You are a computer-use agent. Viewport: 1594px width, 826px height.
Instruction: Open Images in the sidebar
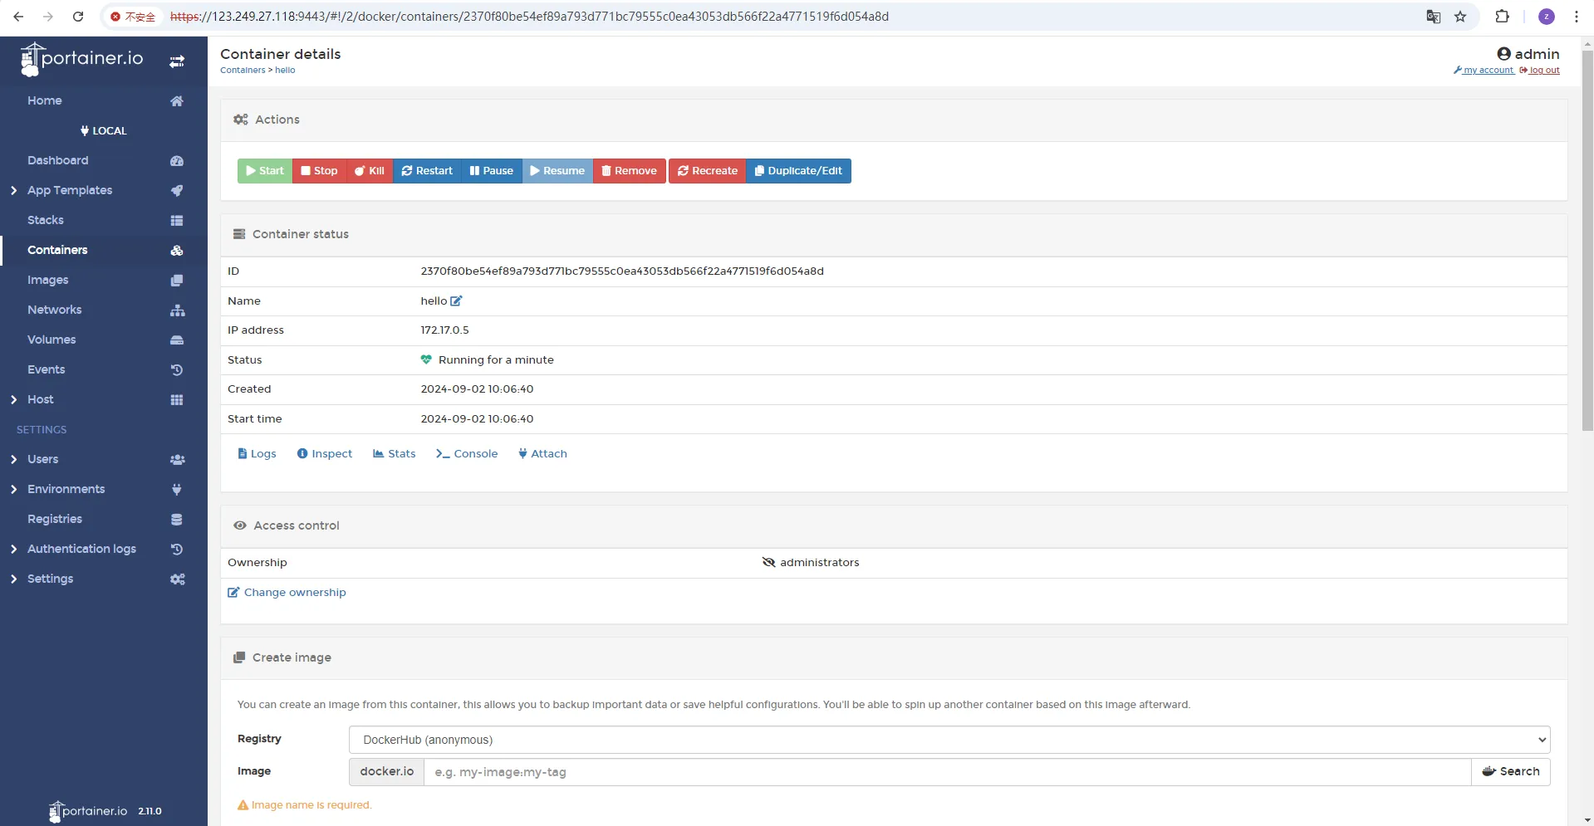tap(48, 280)
